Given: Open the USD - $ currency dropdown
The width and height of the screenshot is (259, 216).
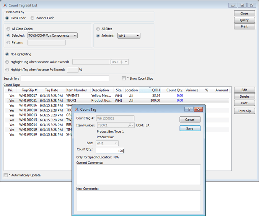Looking at the screenshot, I should 120,62.
